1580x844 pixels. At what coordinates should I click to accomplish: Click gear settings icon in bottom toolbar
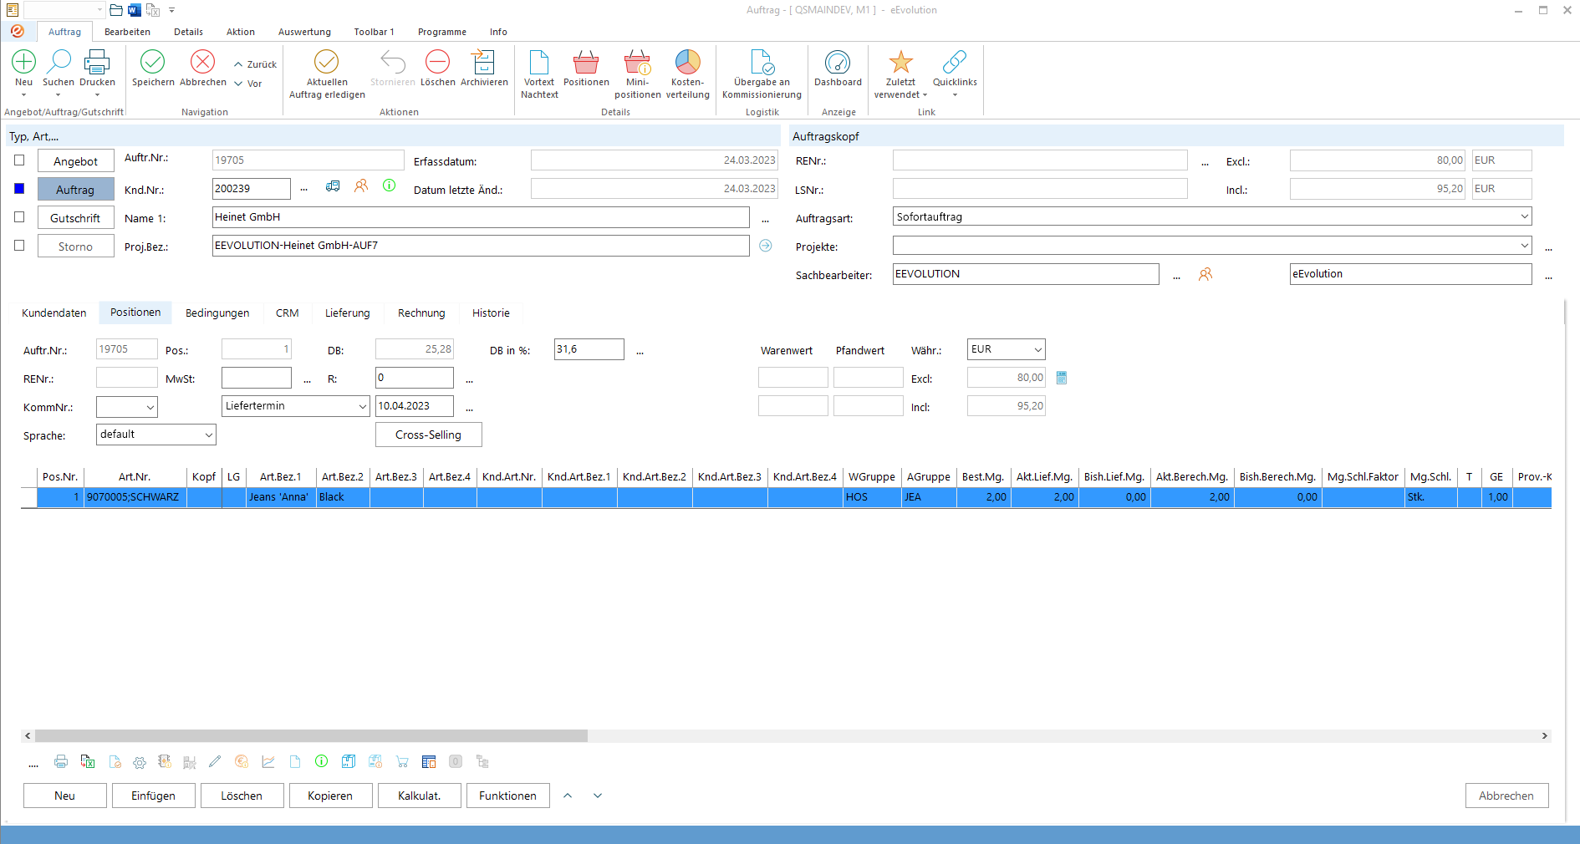pyautogui.click(x=140, y=761)
